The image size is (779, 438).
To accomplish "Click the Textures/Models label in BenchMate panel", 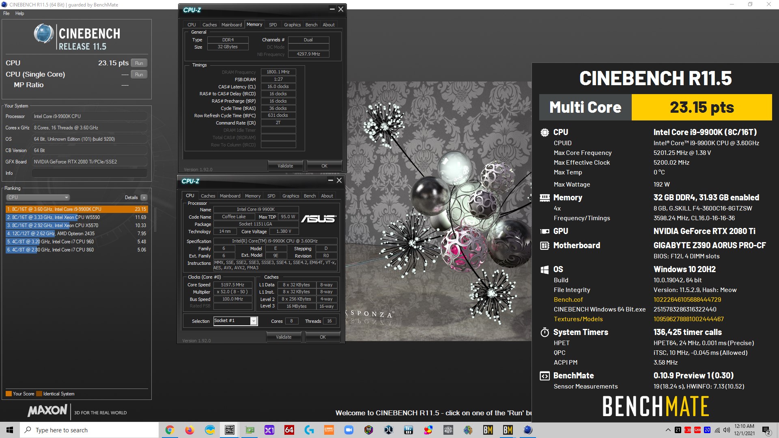I will tap(578, 319).
